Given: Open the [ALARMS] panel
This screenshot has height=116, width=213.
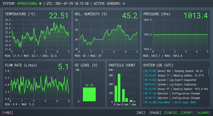Looking at the screenshot, I should point(203,113).
